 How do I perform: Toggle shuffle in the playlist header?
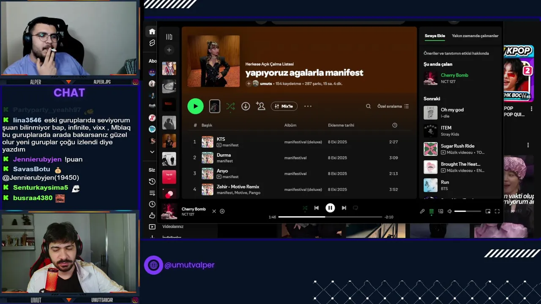230,106
